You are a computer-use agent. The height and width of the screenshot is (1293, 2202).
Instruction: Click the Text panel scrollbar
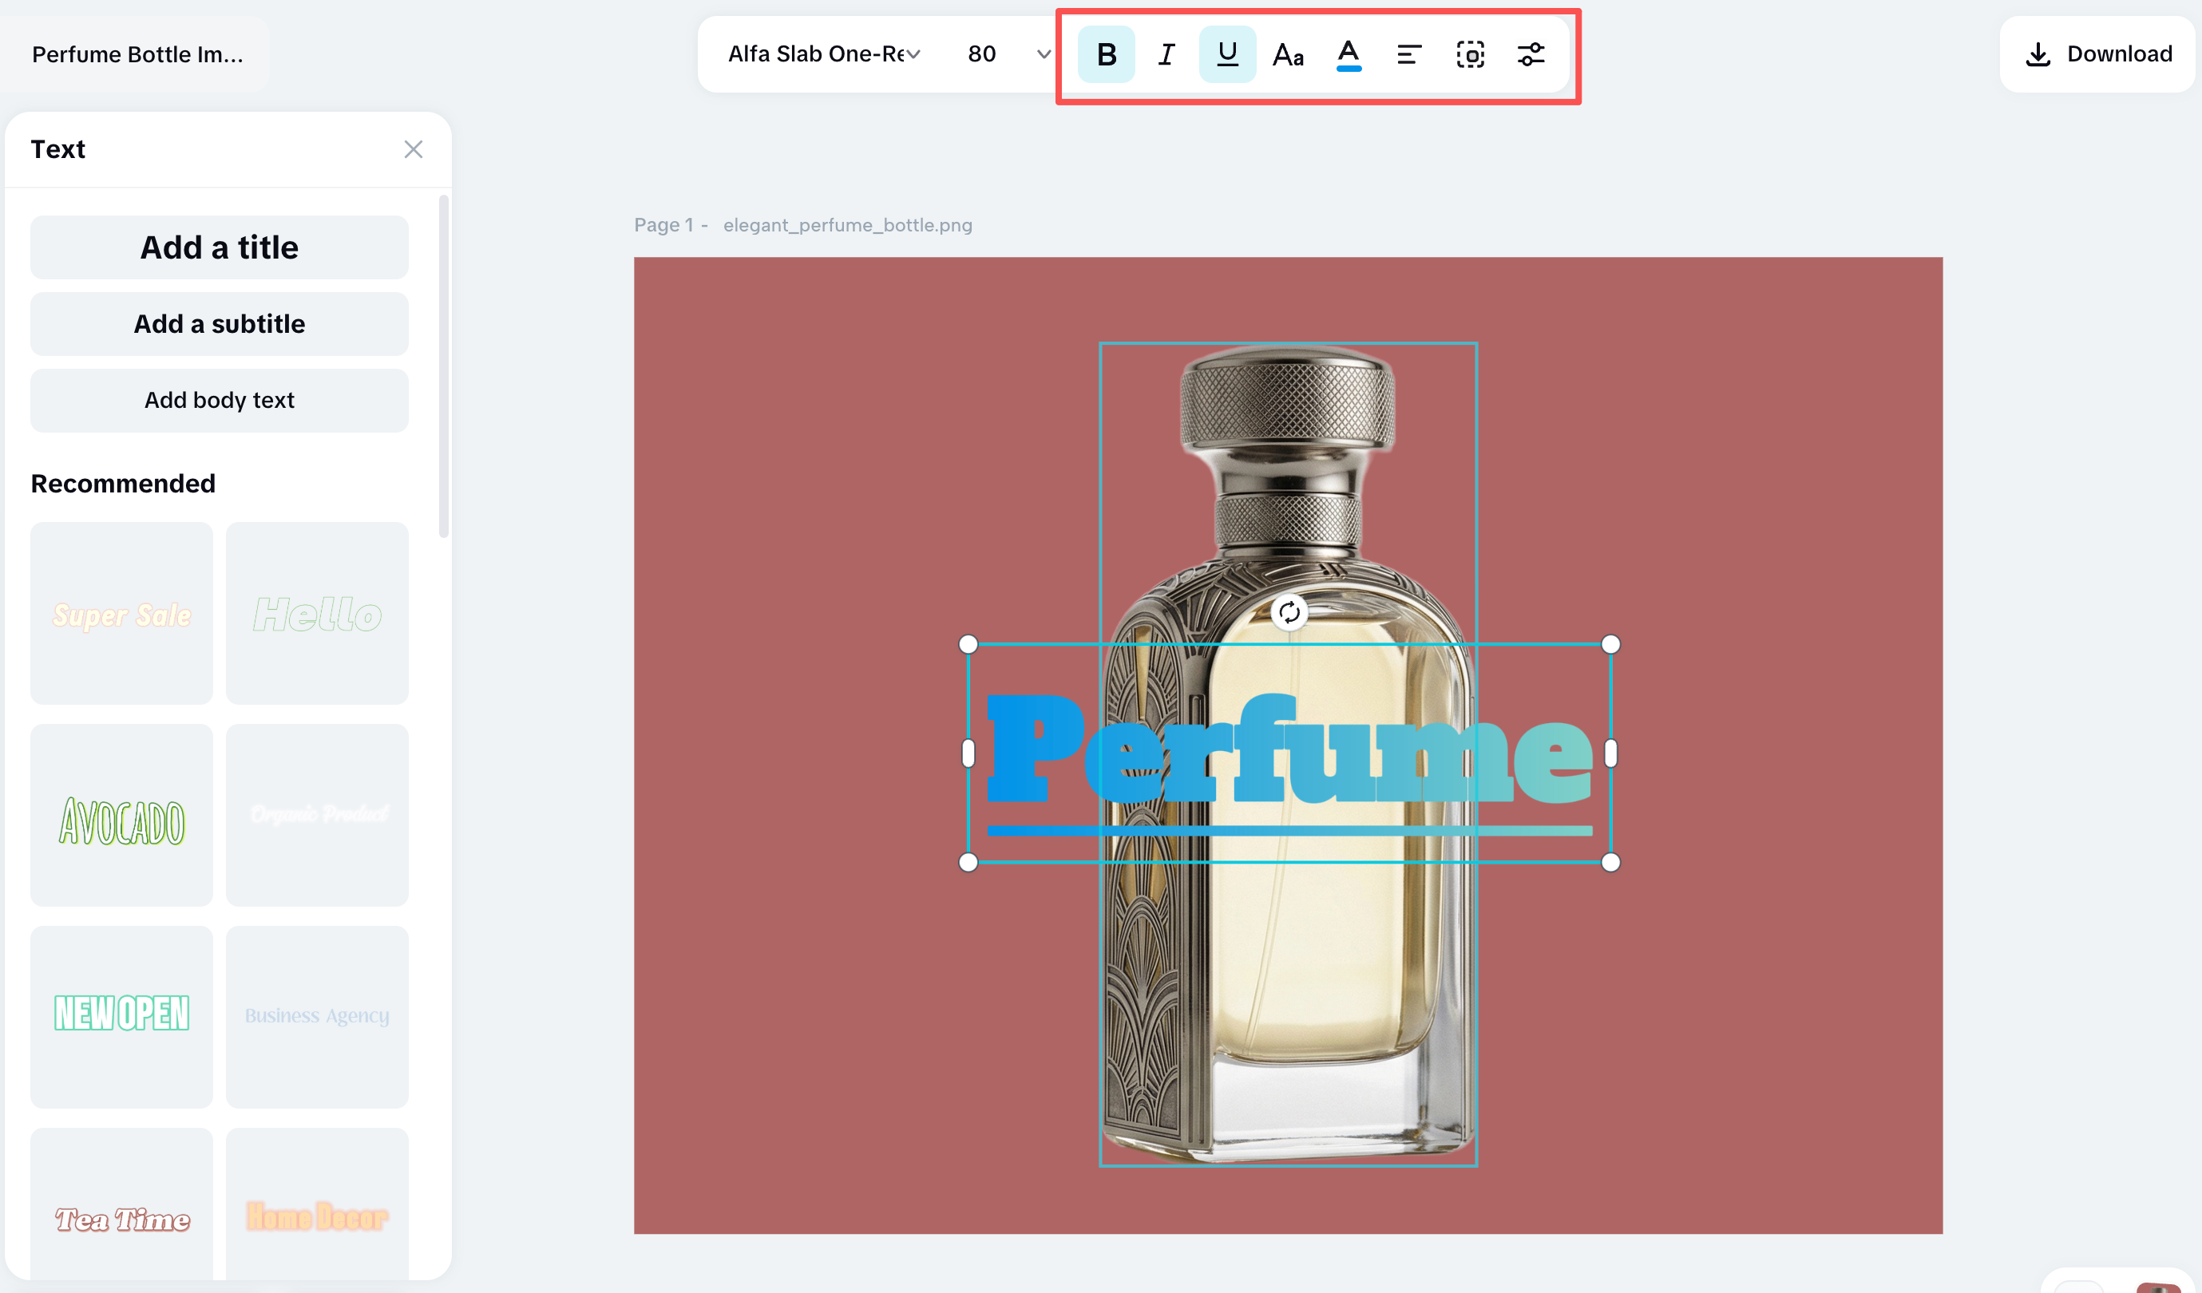click(444, 367)
